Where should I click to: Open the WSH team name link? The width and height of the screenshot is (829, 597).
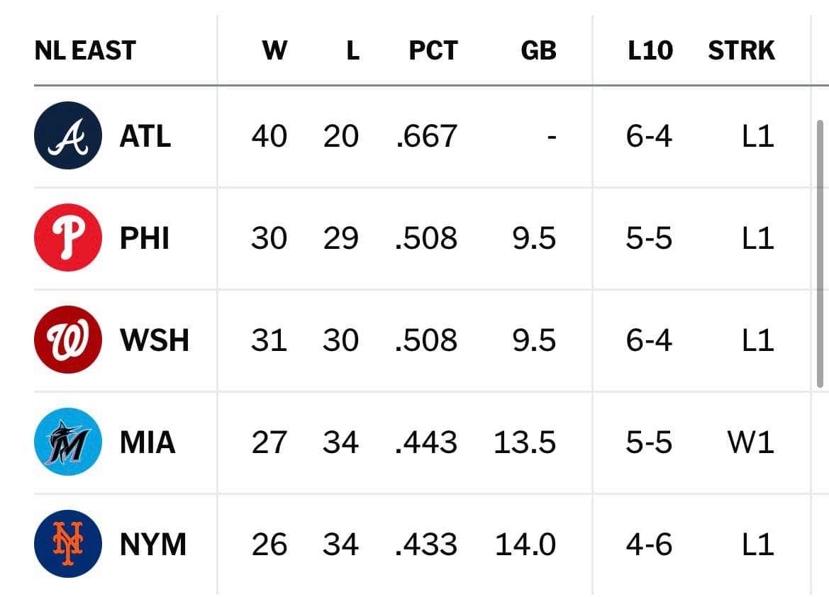pos(155,340)
